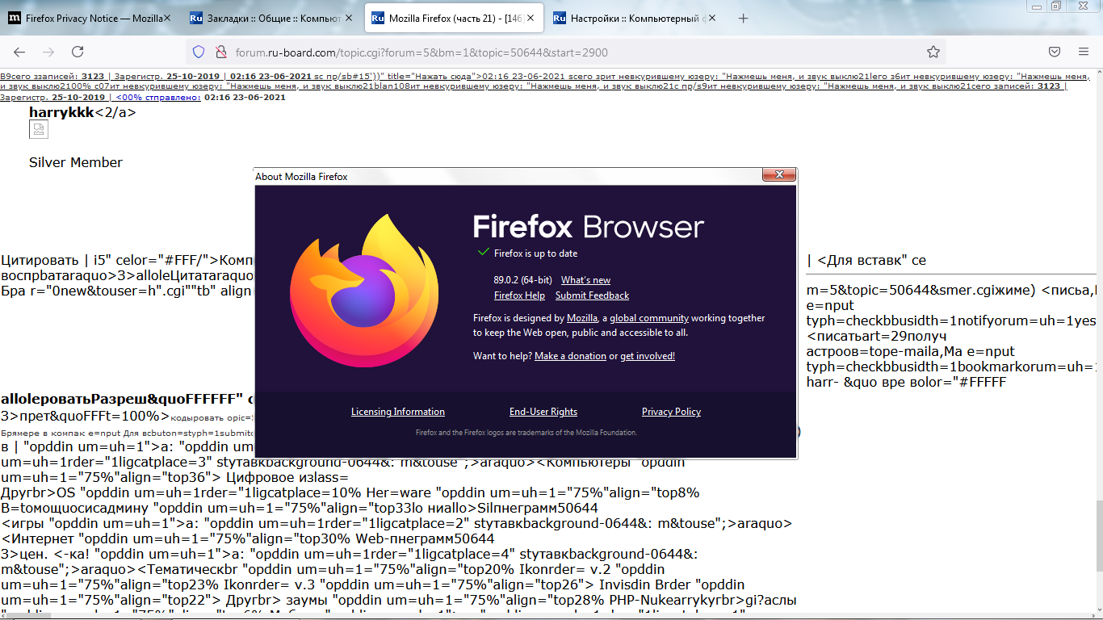
Task: Click the 'Firefox is up to date' status text
Action: [x=536, y=253]
